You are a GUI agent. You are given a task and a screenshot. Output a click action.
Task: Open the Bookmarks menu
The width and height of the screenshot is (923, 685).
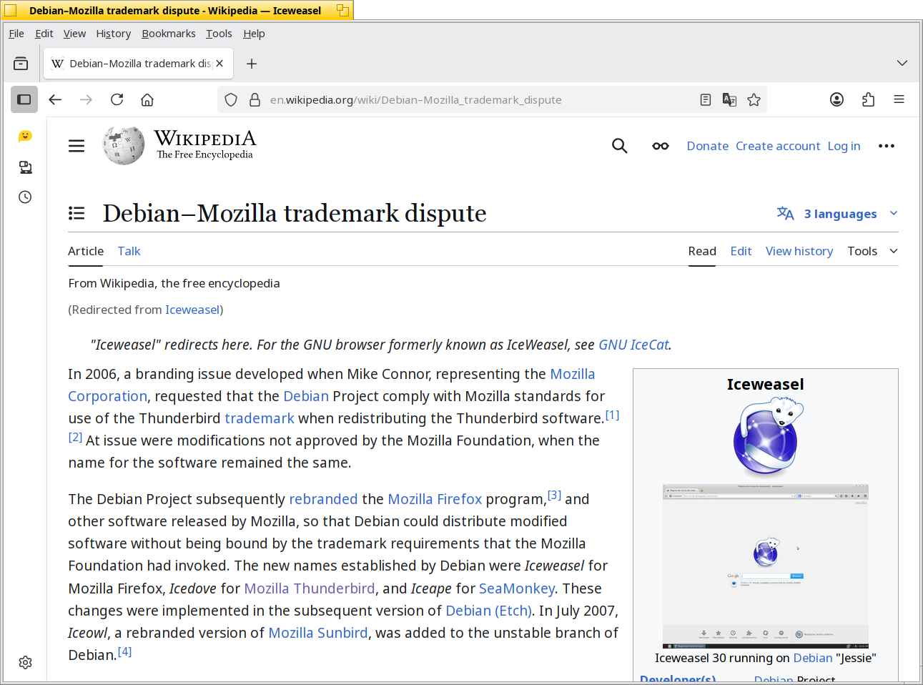169,34
